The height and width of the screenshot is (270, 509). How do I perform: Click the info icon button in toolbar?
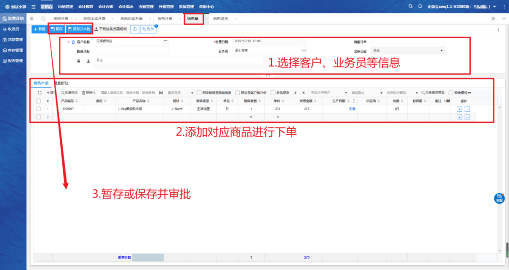[134, 29]
